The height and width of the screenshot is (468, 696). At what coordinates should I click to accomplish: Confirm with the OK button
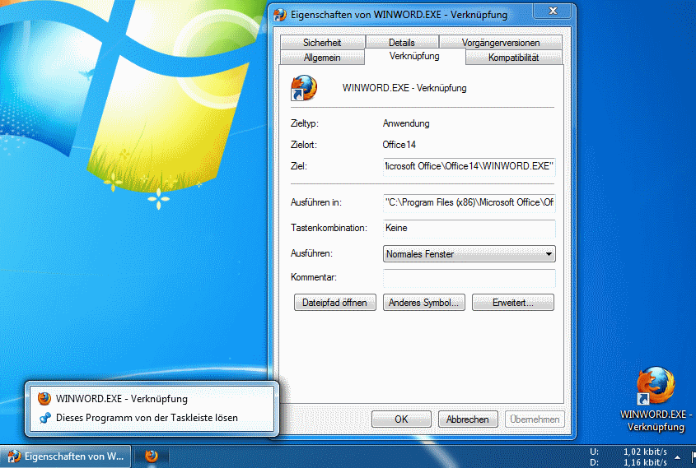(x=401, y=419)
